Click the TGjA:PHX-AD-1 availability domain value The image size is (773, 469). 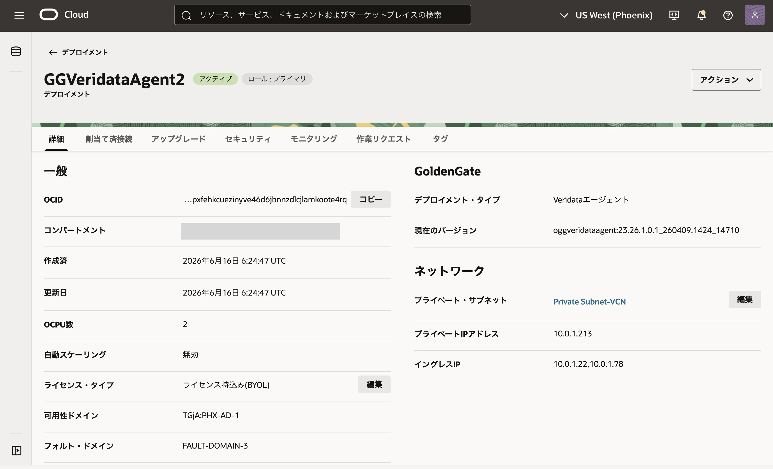tap(211, 415)
